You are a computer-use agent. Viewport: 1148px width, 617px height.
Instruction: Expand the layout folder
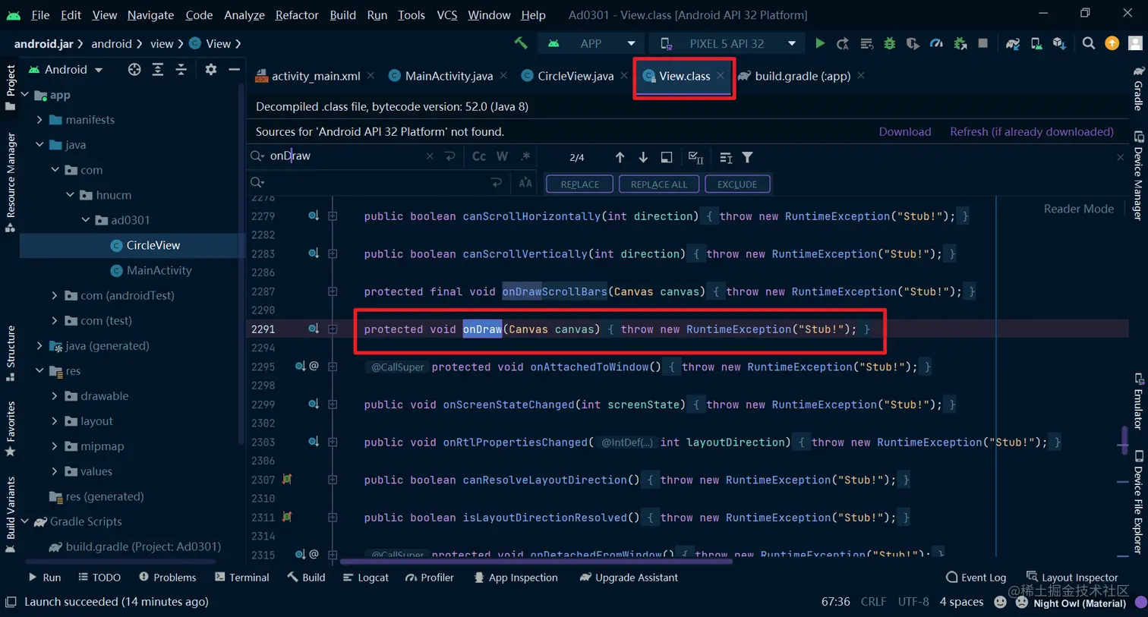[55, 421]
